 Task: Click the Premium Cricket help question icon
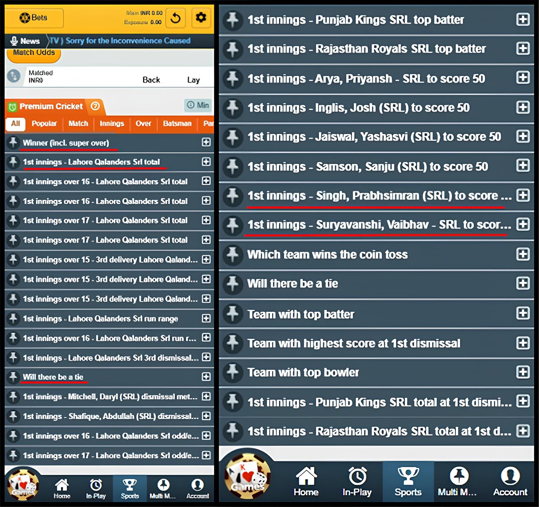click(95, 106)
